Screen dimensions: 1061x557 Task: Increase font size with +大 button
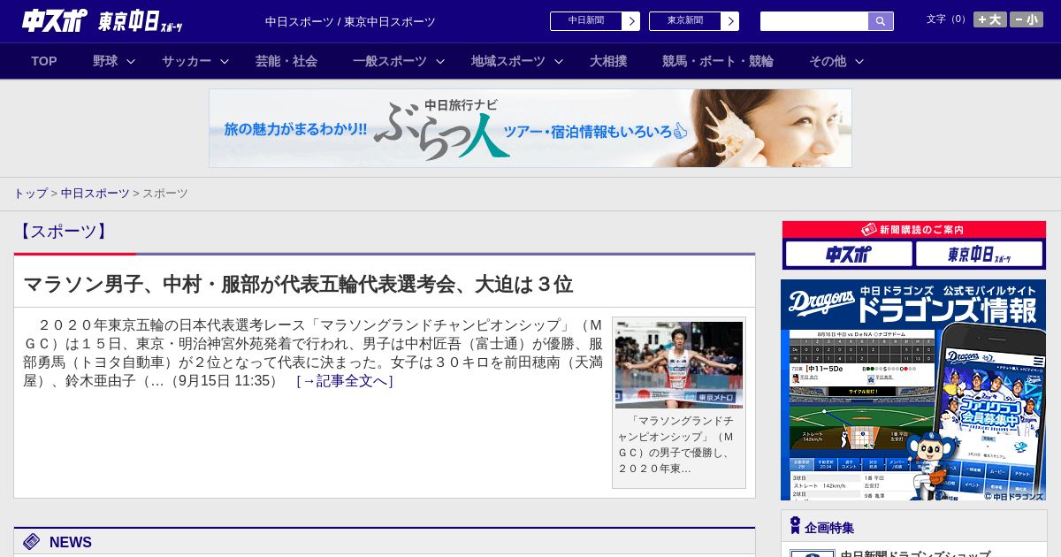(990, 19)
